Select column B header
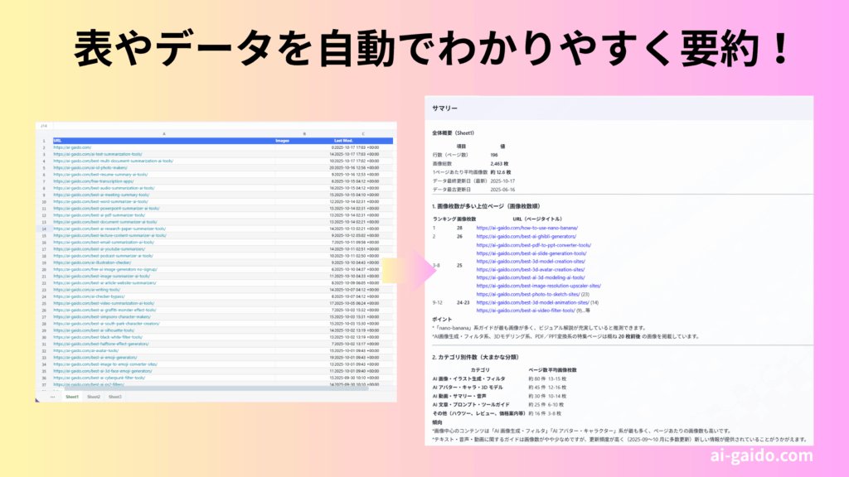The width and height of the screenshot is (849, 477). tap(303, 134)
